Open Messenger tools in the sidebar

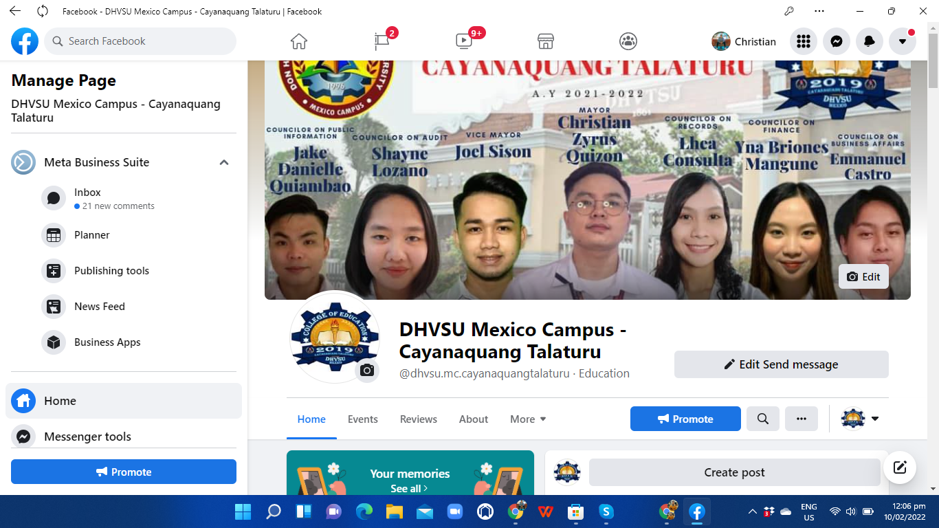pyautogui.click(x=124, y=437)
